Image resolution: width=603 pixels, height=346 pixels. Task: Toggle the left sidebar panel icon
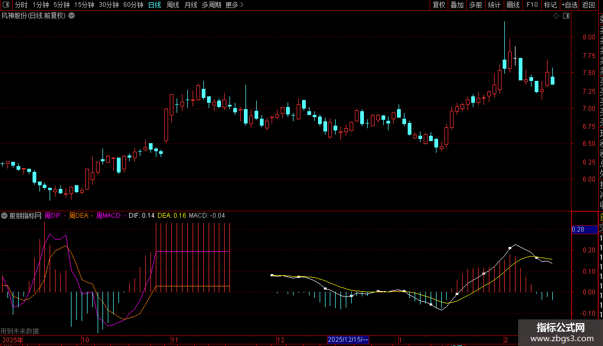point(6,5)
